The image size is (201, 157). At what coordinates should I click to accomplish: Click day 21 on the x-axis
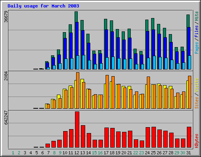(130, 153)
